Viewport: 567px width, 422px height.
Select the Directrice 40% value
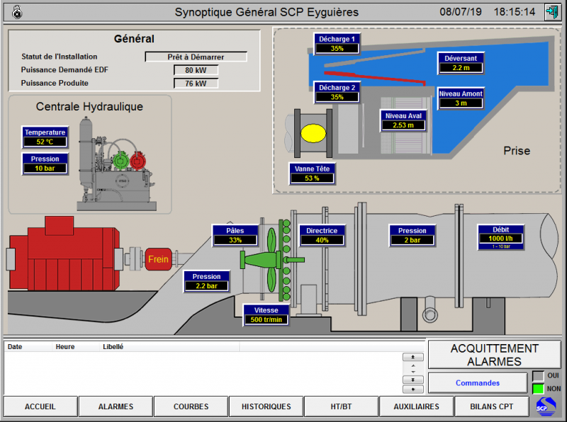click(x=322, y=240)
